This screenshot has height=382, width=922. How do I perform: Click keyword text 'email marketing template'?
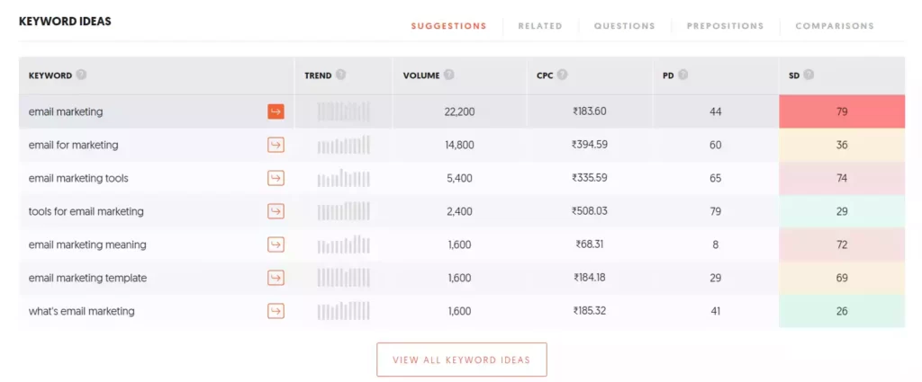point(87,278)
